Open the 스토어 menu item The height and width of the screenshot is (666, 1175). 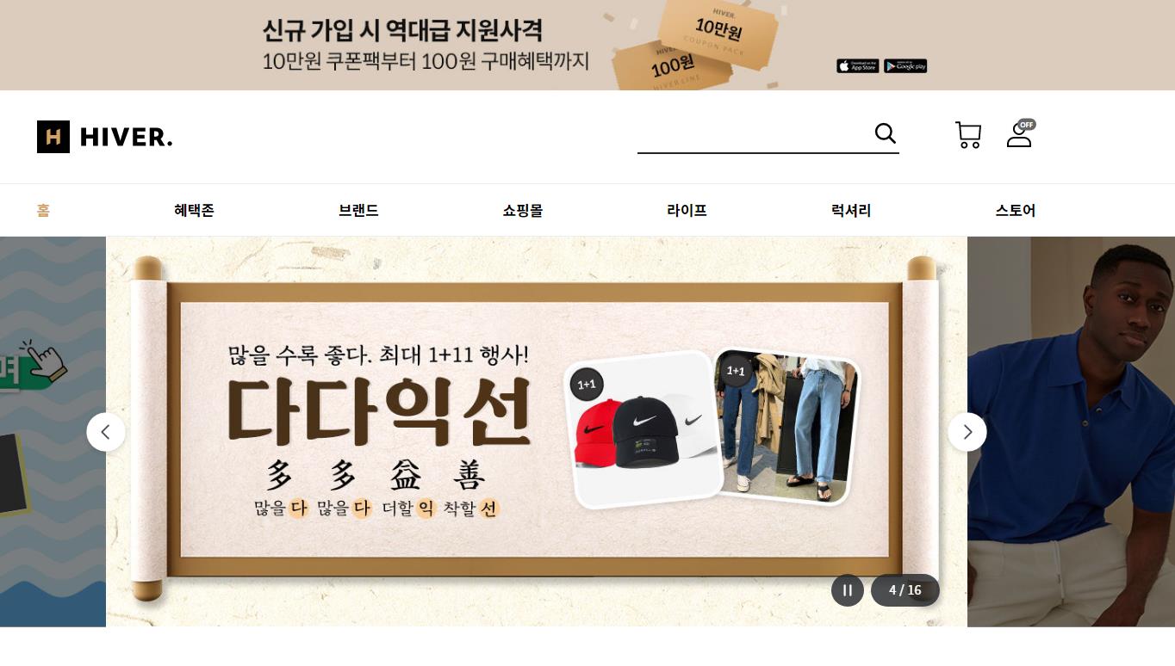1016,210
